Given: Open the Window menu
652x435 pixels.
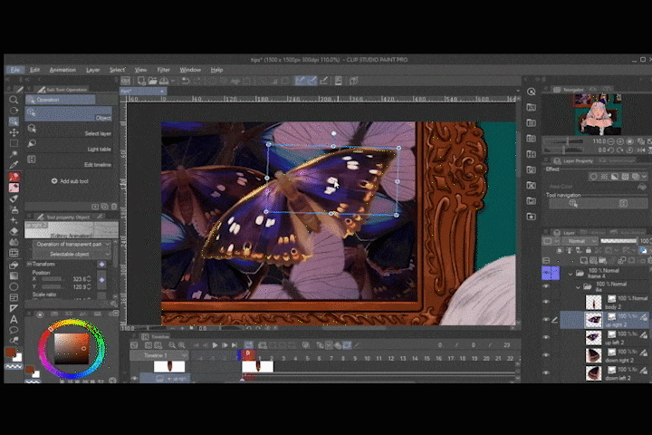Looking at the screenshot, I should pyautogui.click(x=190, y=70).
